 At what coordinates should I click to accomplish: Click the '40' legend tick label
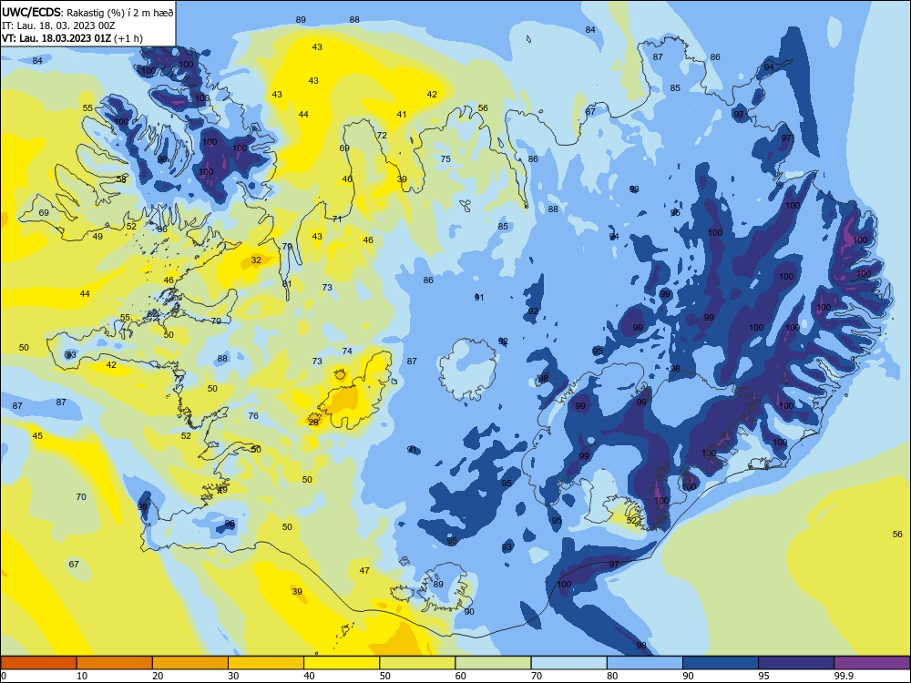tap(309, 676)
